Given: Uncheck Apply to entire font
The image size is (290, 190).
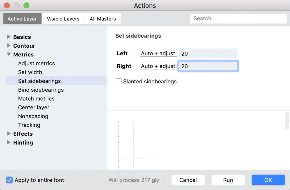Looking at the screenshot, I should click(x=9, y=180).
